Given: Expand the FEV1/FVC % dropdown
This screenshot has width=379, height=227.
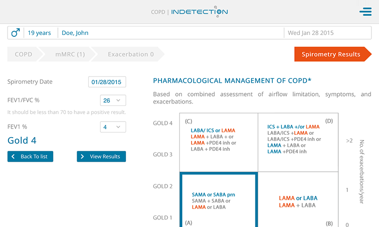Looking at the screenshot, I should [113, 100].
